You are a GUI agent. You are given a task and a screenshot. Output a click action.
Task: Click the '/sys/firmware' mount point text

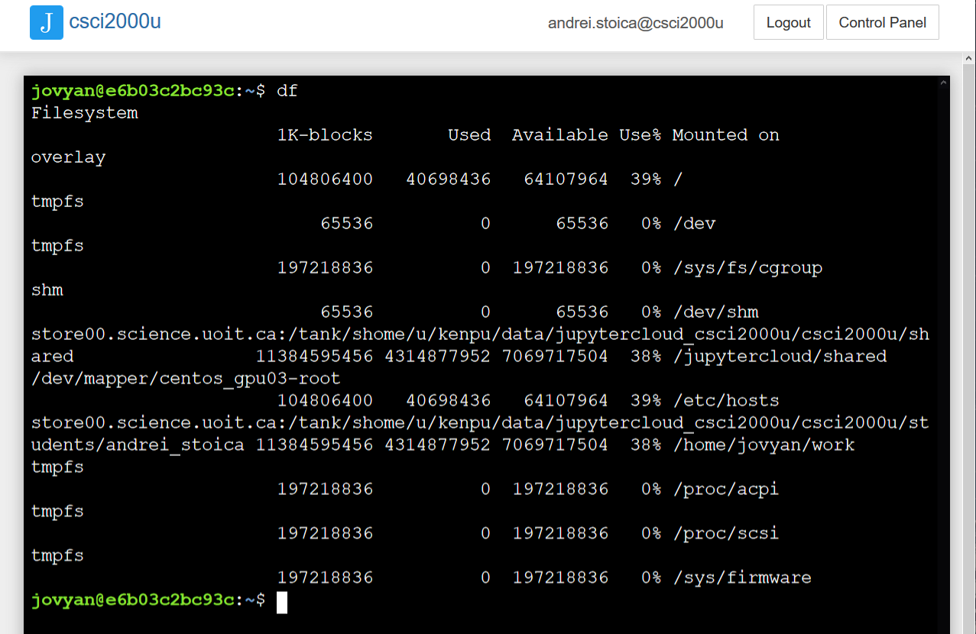click(x=742, y=578)
